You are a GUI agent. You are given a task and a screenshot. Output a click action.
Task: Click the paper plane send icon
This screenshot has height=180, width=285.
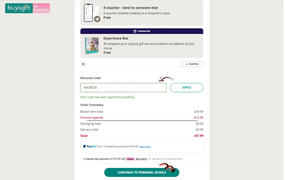(x=97, y=19)
